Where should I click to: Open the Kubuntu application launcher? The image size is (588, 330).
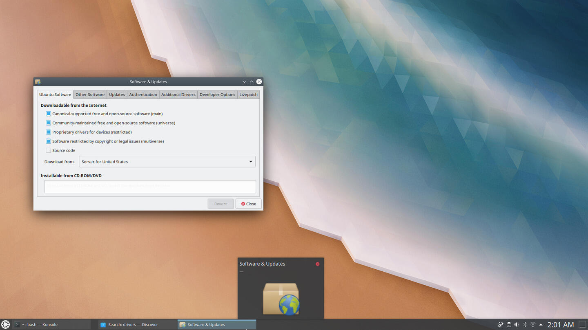[x=5, y=324]
